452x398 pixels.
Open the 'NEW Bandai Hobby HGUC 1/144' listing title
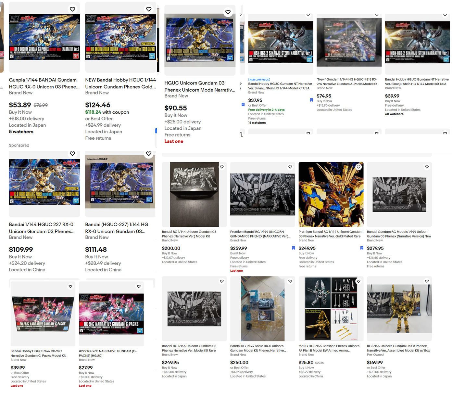pyautogui.click(x=120, y=83)
